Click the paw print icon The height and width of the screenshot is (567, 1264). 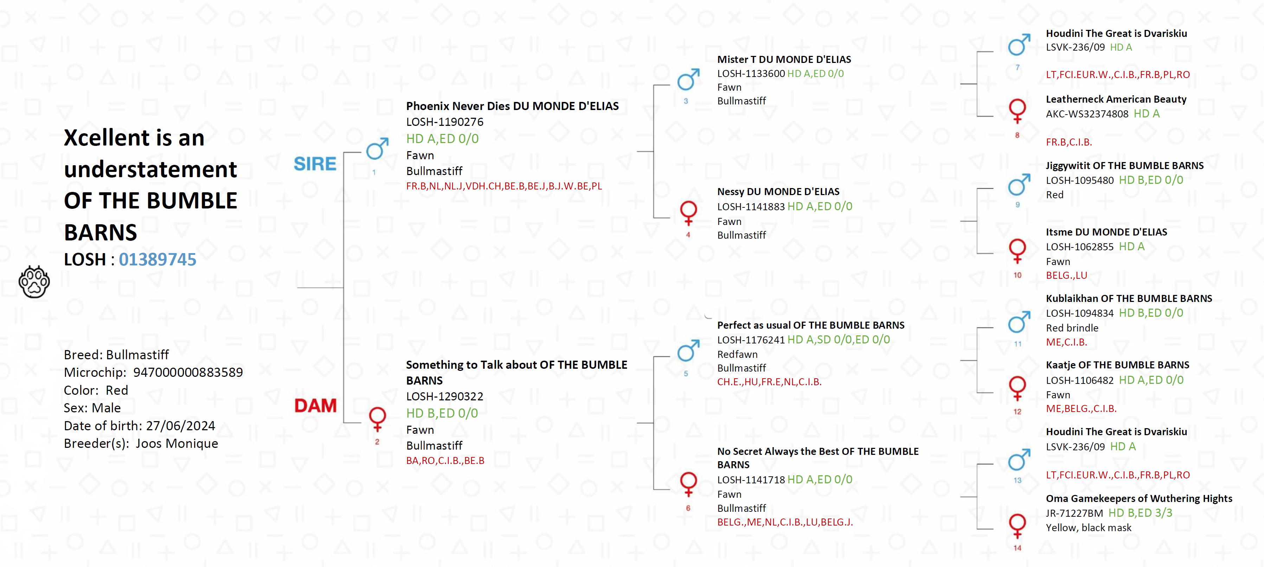click(34, 282)
